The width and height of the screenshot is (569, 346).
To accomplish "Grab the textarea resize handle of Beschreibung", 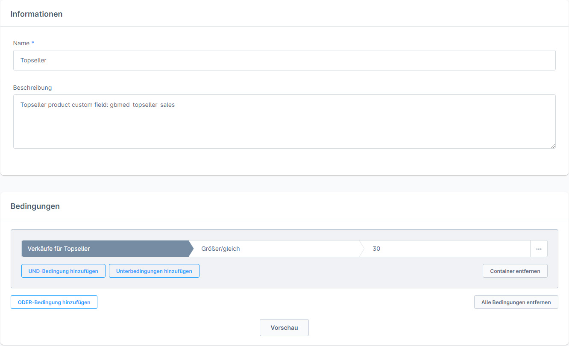I will pyautogui.click(x=553, y=146).
